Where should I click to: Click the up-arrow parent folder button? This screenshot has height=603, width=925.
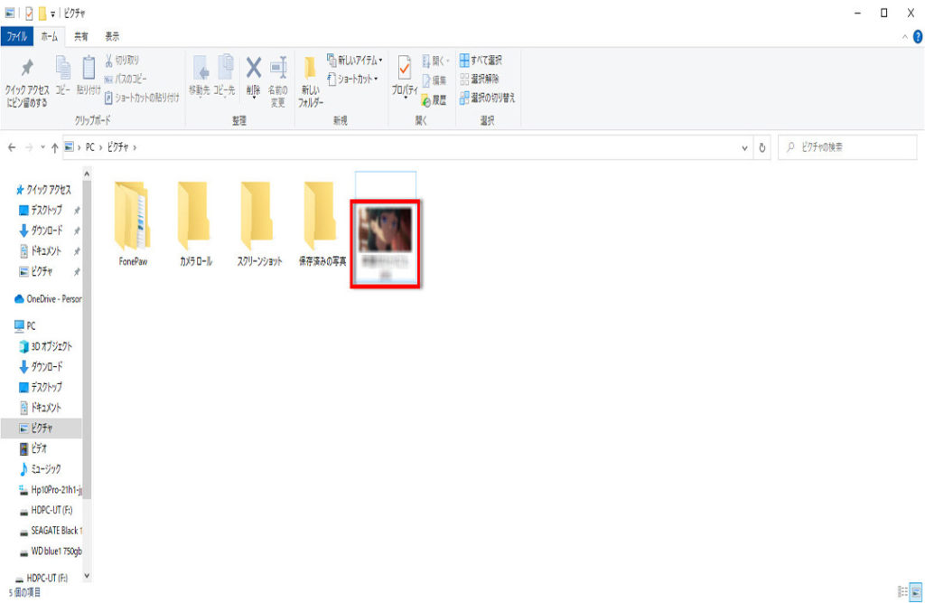pos(54,146)
